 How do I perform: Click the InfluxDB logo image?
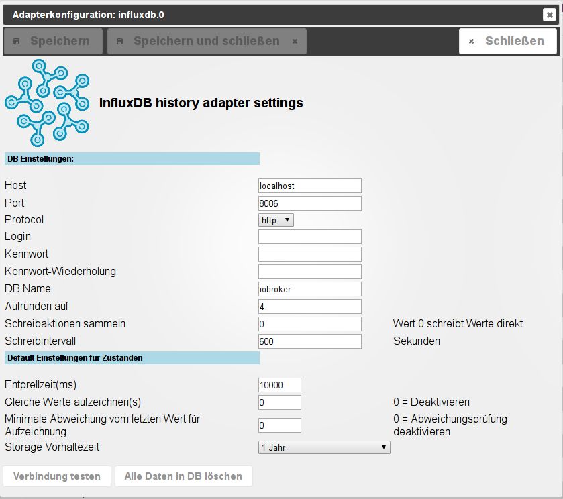point(47,103)
